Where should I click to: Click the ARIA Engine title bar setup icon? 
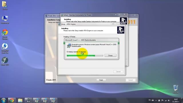point(59,24)
